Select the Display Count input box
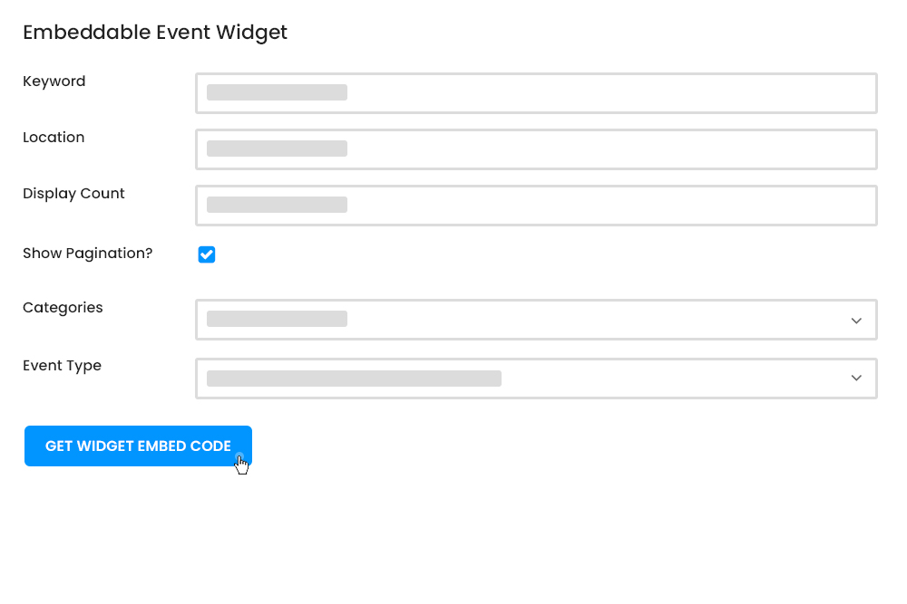 coord(535,205)
